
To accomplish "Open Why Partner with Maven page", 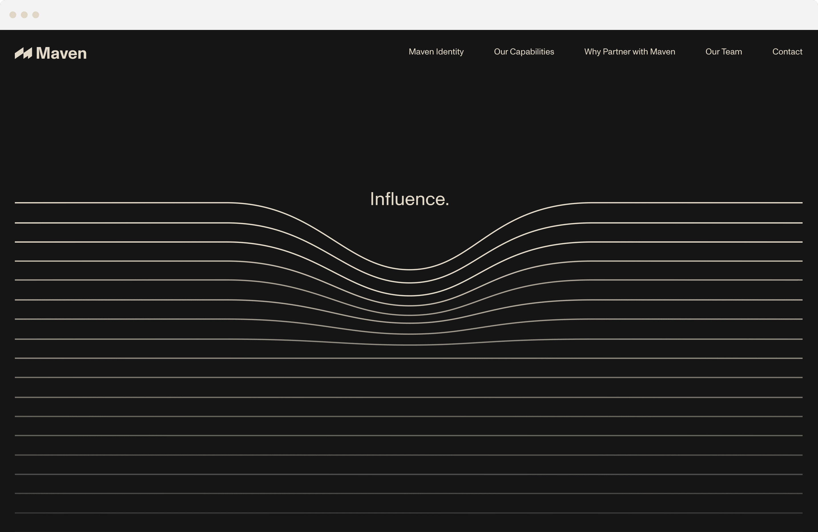I will [x=629, y=52].
